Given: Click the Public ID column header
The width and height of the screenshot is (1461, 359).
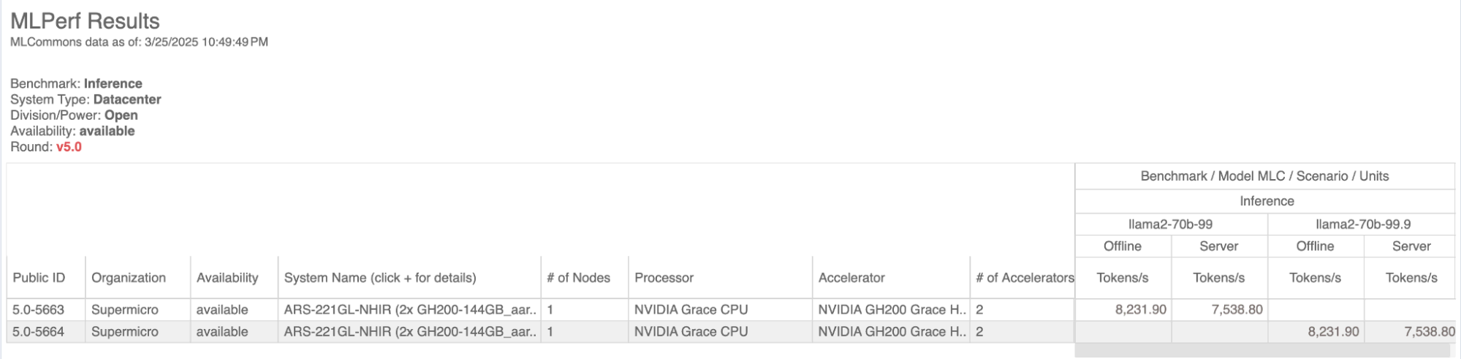Looking at the screenshot, I should (39, 278).
